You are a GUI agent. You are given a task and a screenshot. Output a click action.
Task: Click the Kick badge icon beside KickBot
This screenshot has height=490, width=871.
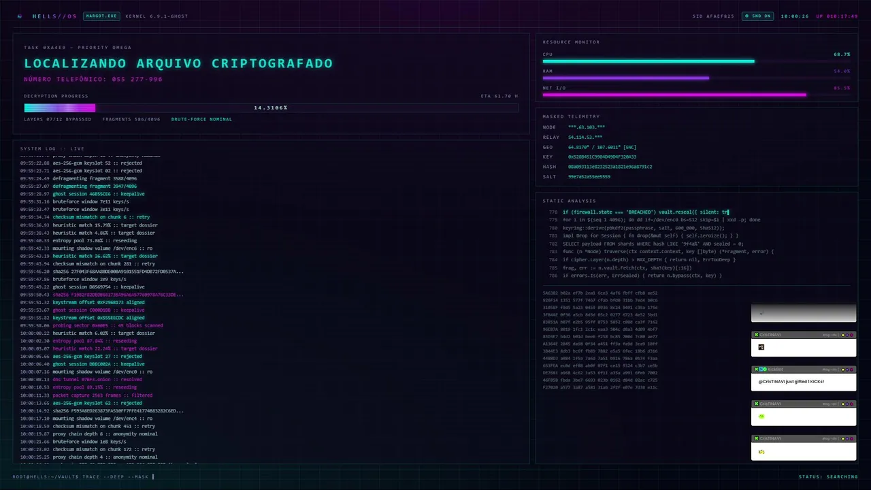(x=757, y=369)
